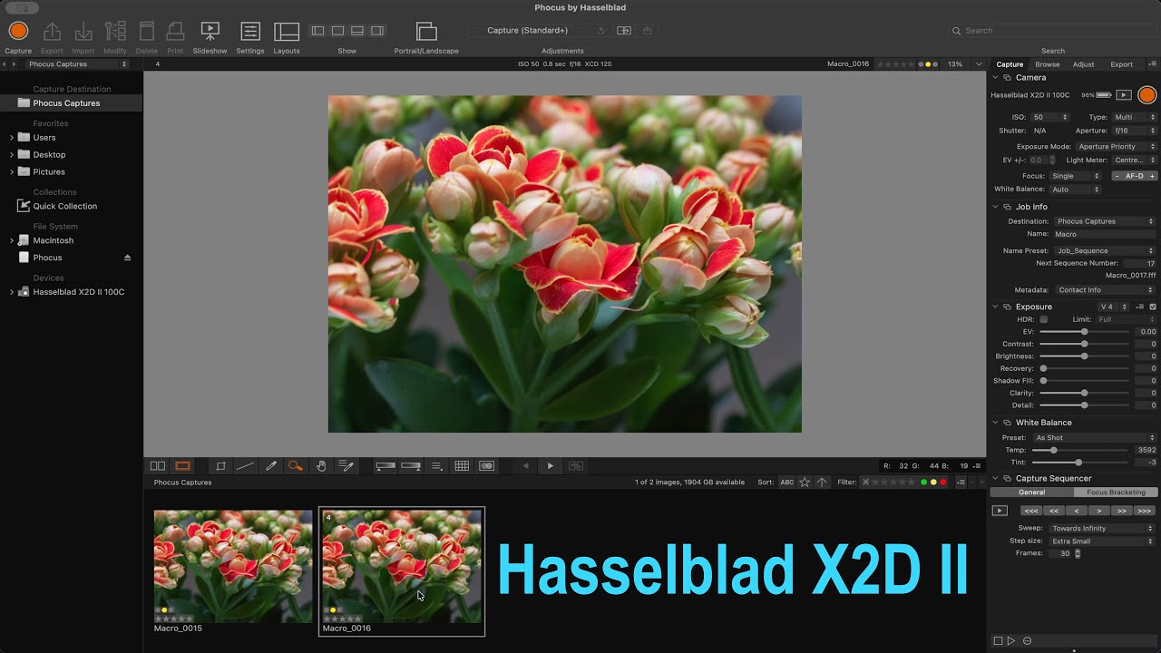Open the ISO 50 dropdown

coord(1050,117)
